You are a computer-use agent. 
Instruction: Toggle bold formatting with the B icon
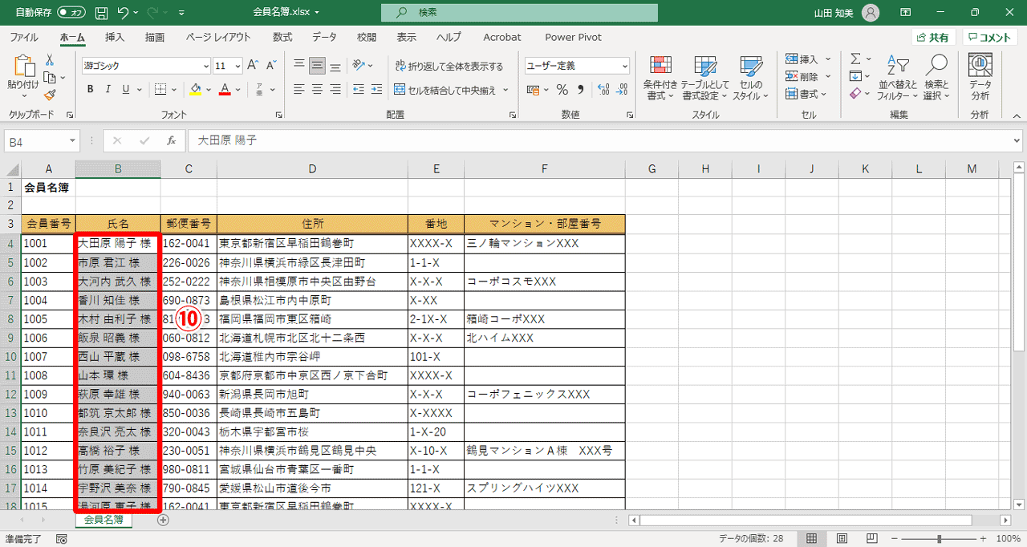coord(89,89)
